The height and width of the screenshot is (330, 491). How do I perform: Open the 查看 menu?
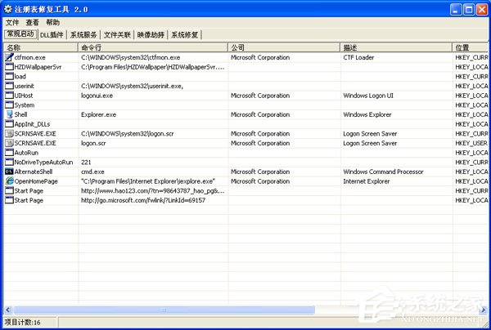(x=32, y=23)
